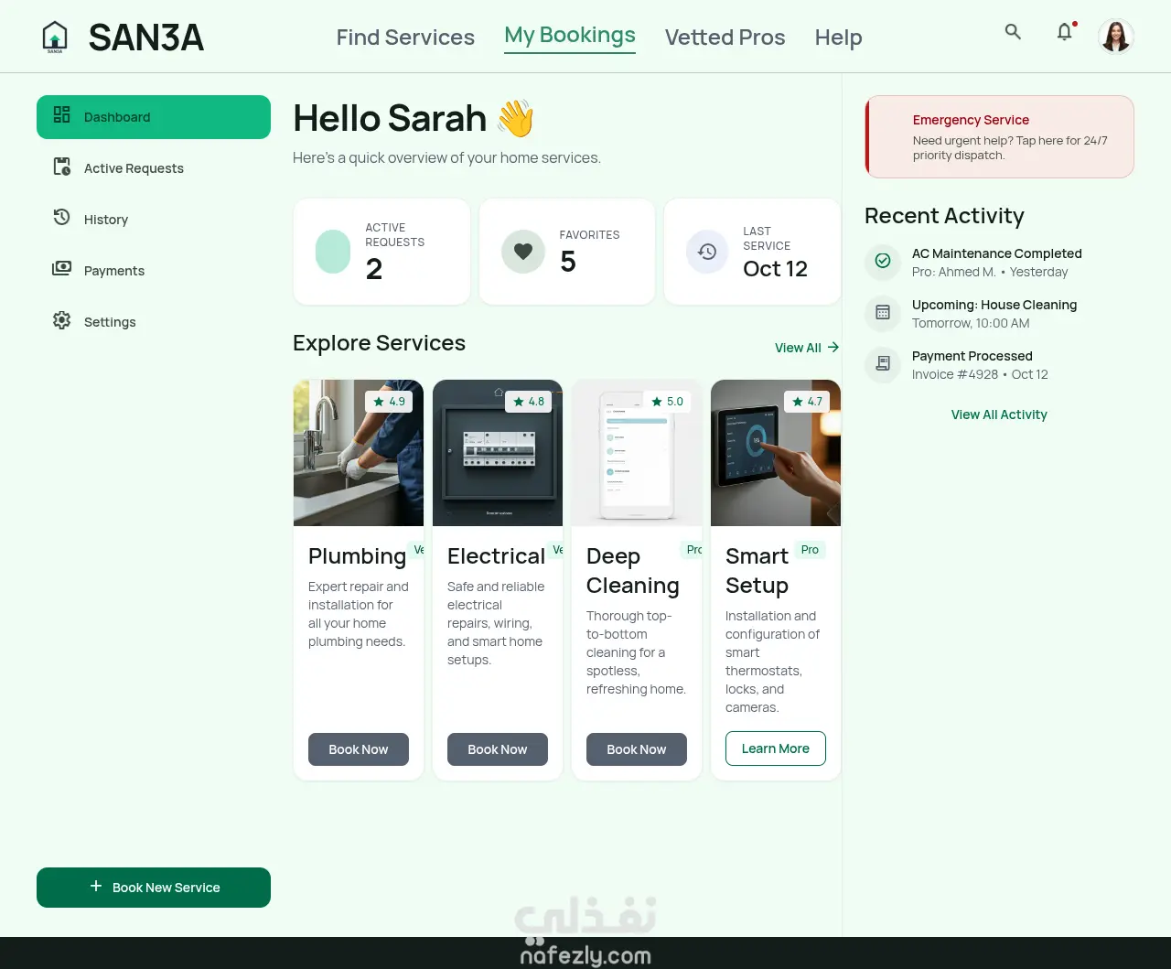Open the Plumbing service photo
This screenshot has height=969, width=1171.
[x=359, y=453]
